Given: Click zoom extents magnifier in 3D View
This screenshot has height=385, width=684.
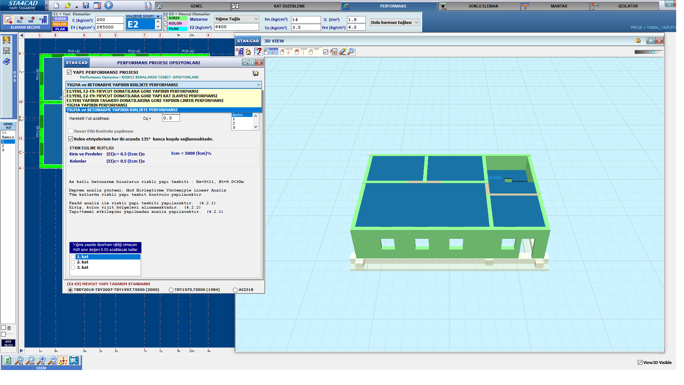Looking at the screenshot, I should (351, 52).
